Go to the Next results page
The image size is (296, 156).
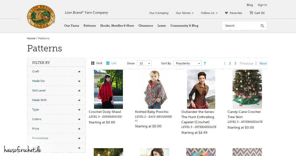click(263, 63)
